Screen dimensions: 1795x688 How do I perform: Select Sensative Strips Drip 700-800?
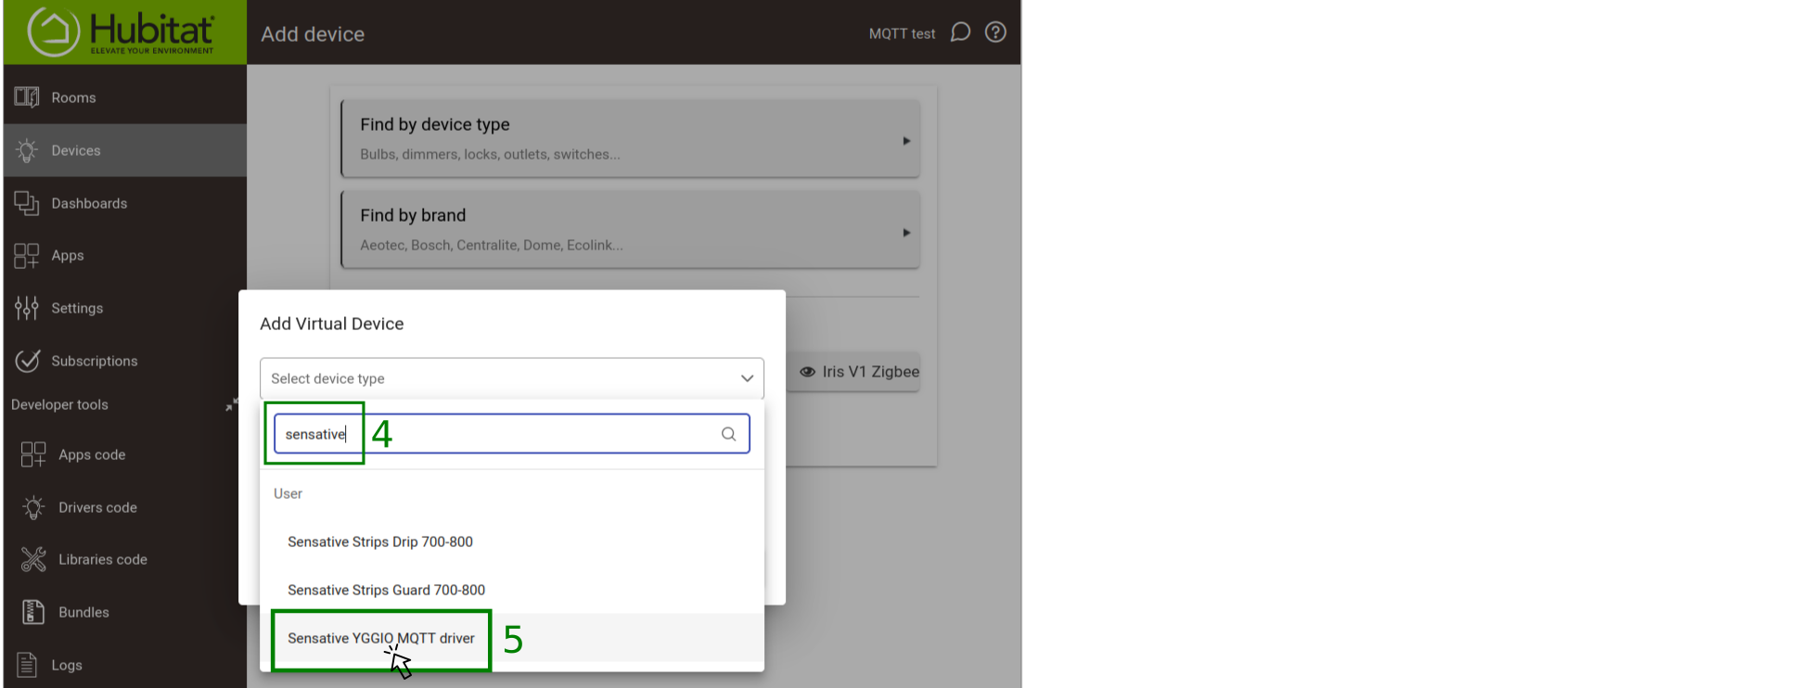coord(512,541)
